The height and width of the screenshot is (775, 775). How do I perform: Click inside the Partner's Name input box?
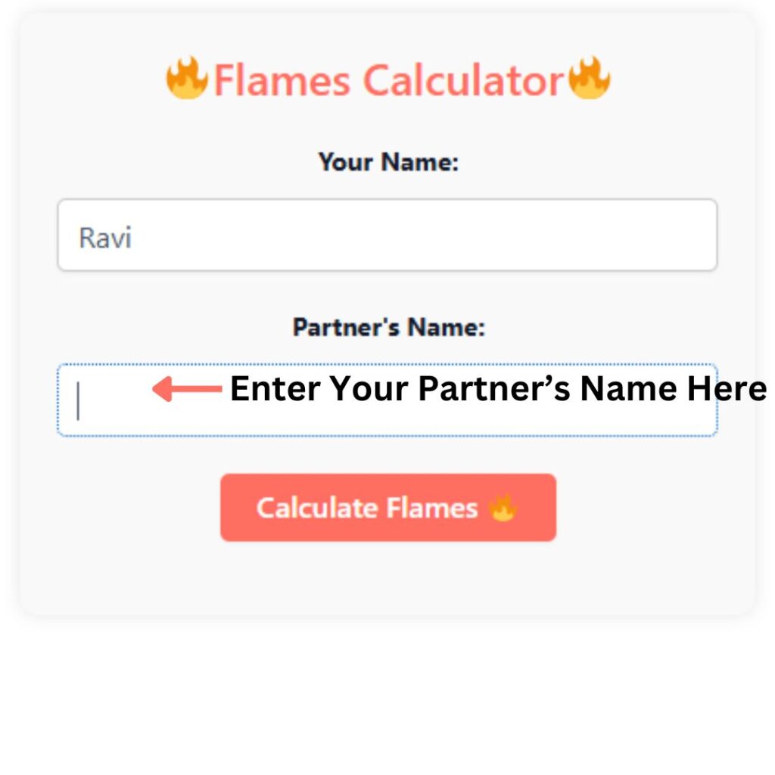point(387,400)
